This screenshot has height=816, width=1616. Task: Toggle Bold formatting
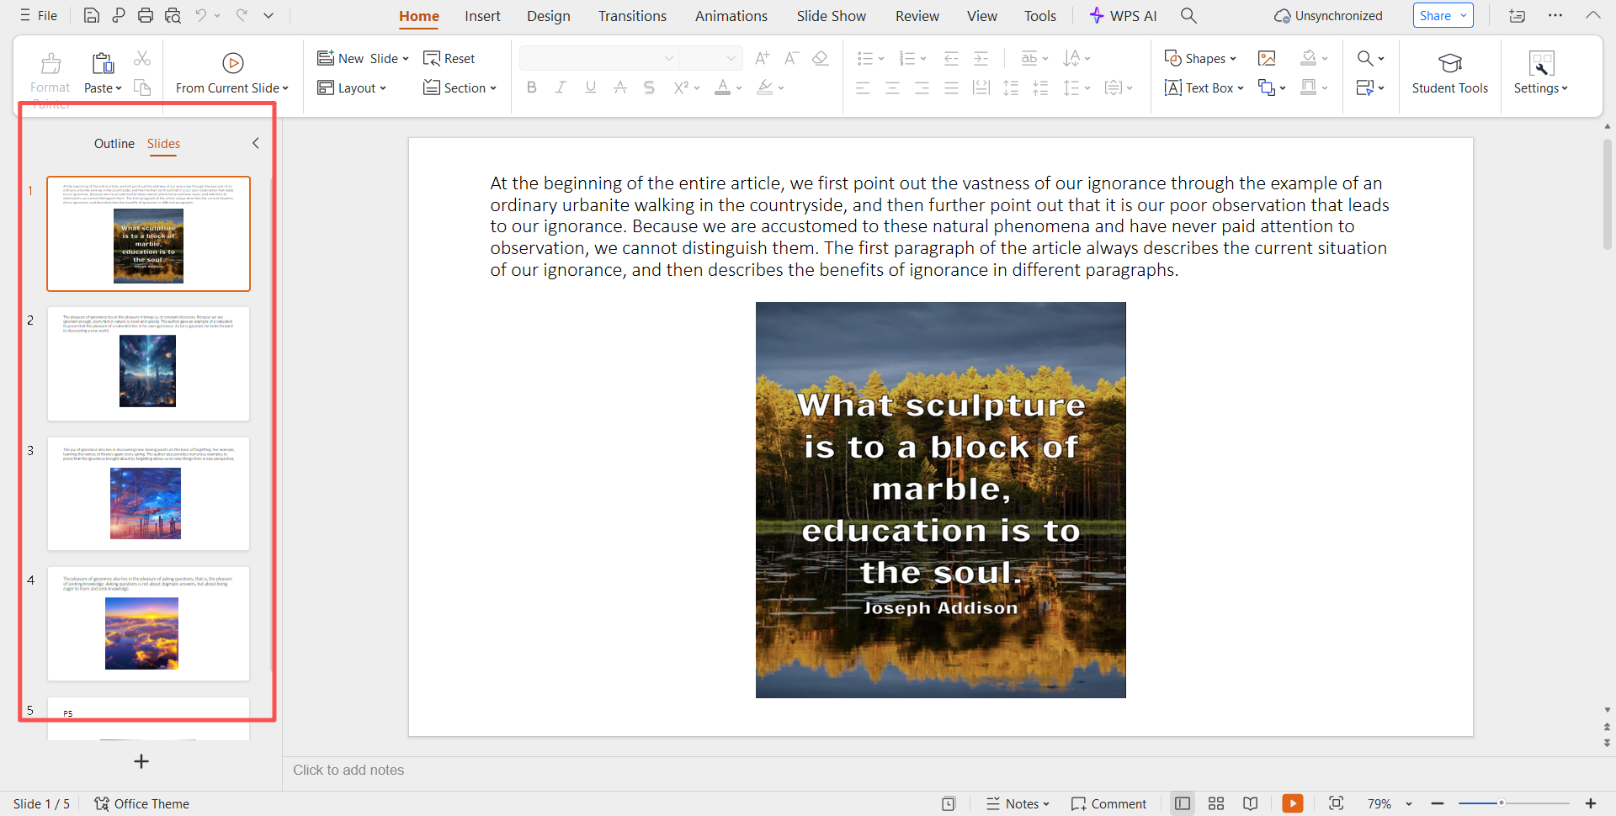coord(531,87)
